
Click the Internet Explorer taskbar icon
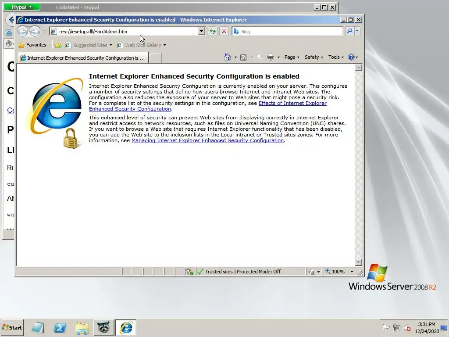[x=126, y=327]
